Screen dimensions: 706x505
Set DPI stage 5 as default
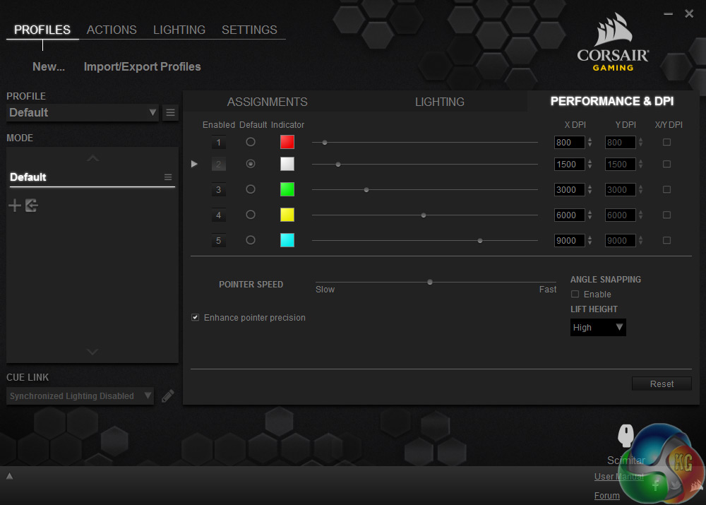(x=251, y=240)
